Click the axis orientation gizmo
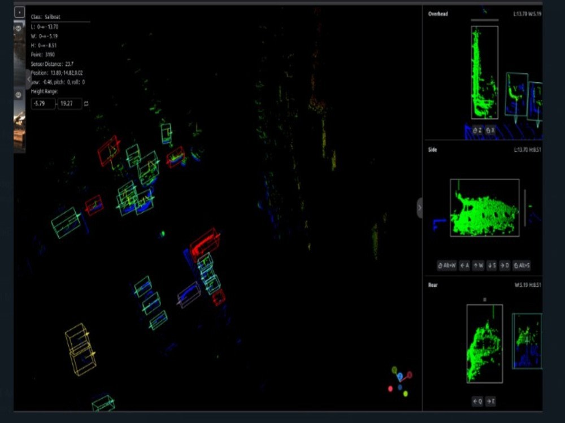Screen dimensions: 565x423 pos(401,382)
